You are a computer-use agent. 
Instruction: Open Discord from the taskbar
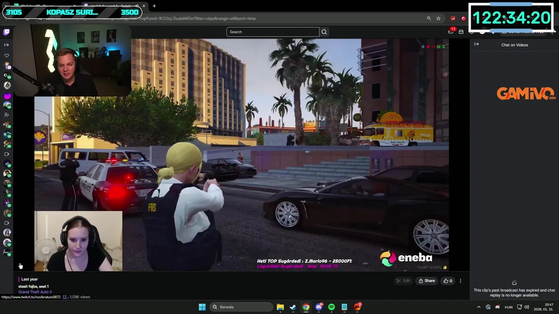pos(319,307)
